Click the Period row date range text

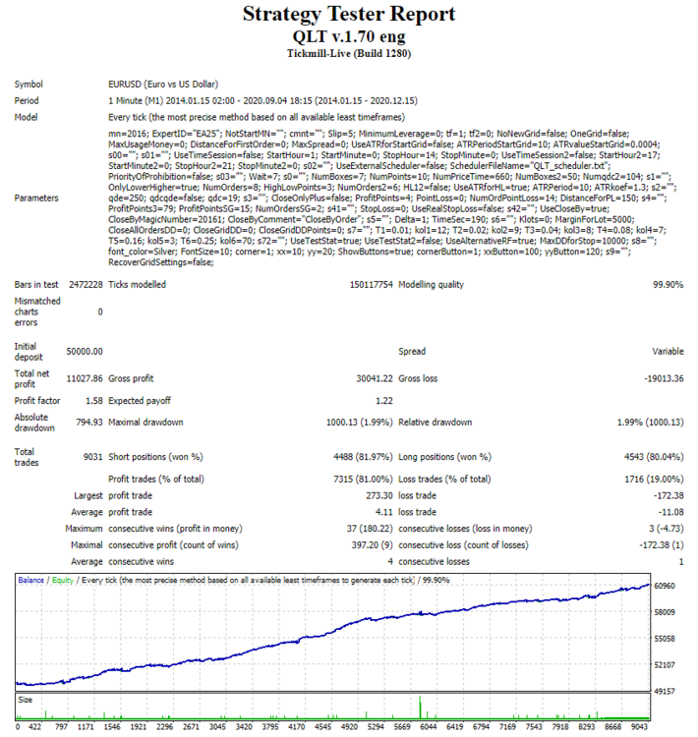(262, 100)
